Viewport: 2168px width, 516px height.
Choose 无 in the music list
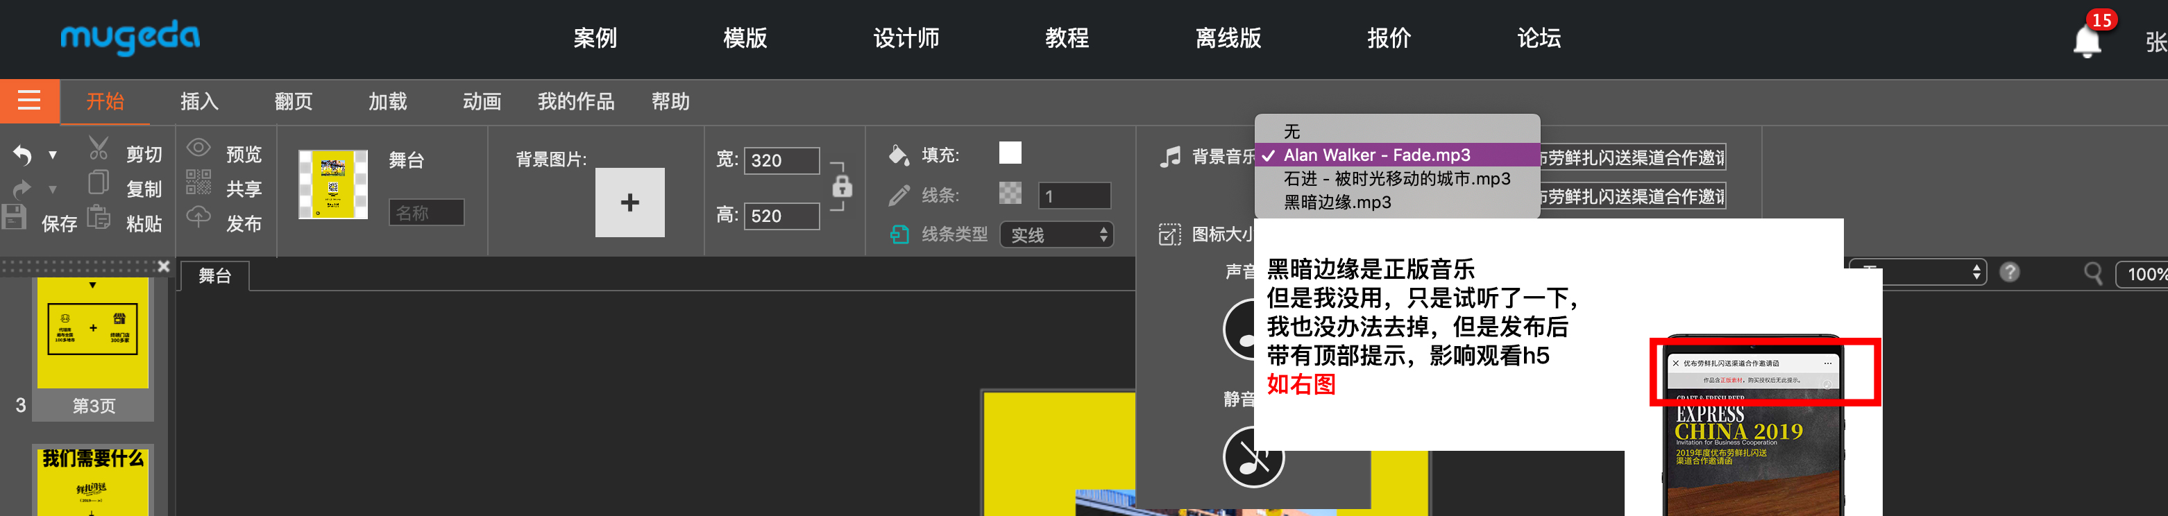(1397, 131)
